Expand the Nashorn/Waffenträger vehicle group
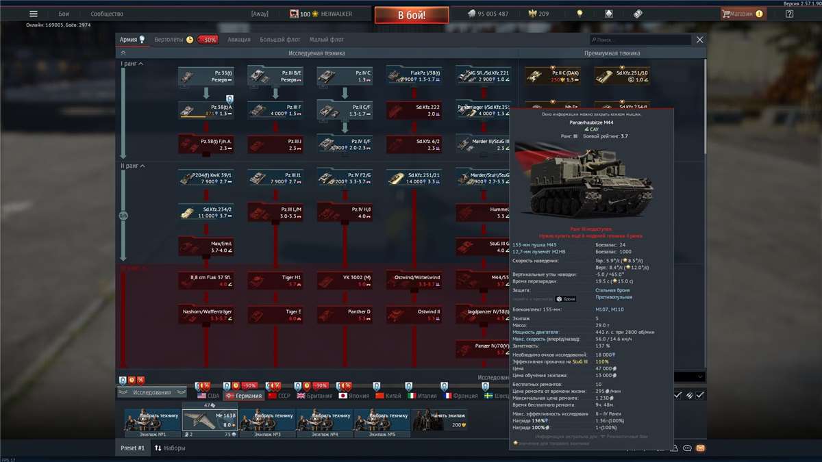Image resolution: width=822 pixels, height=462 pixels. click(206, 315)
